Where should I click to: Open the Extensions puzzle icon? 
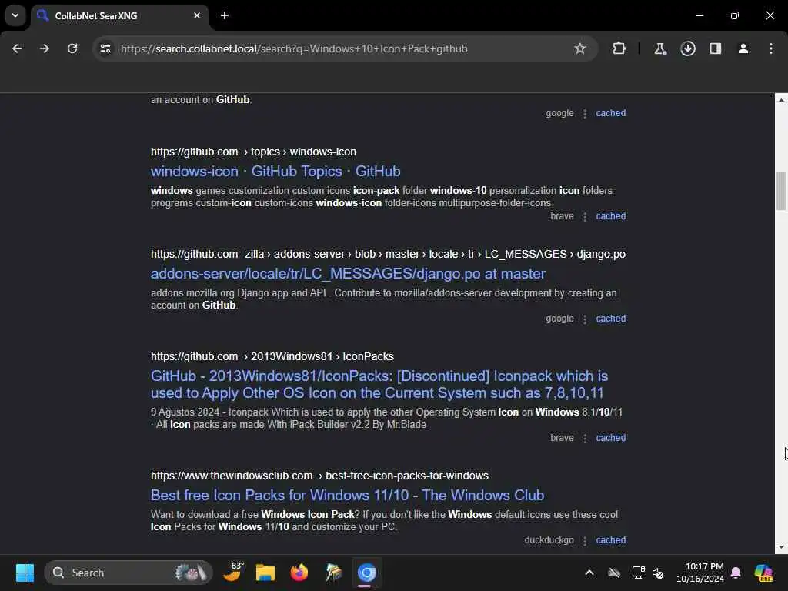pos(619,48)
